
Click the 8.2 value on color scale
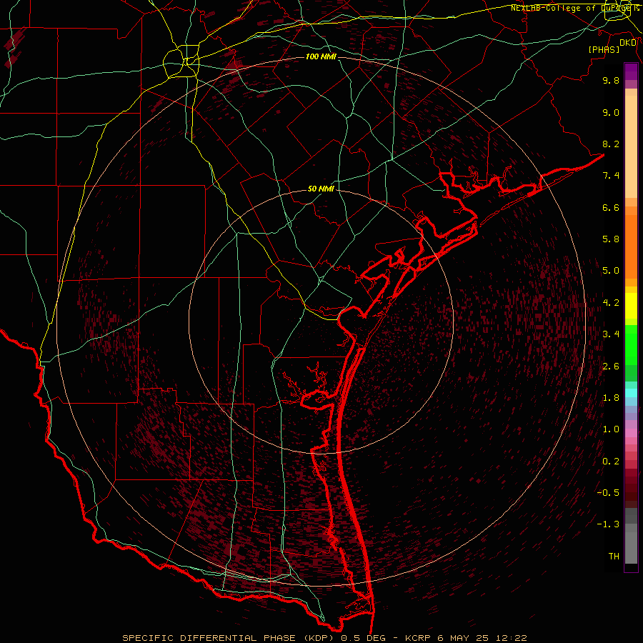(x=611, y=144)
